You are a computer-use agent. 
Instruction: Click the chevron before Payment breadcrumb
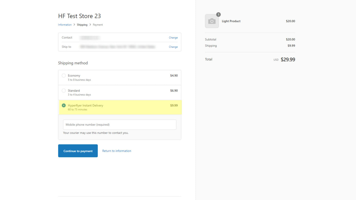tap(90, 24)
